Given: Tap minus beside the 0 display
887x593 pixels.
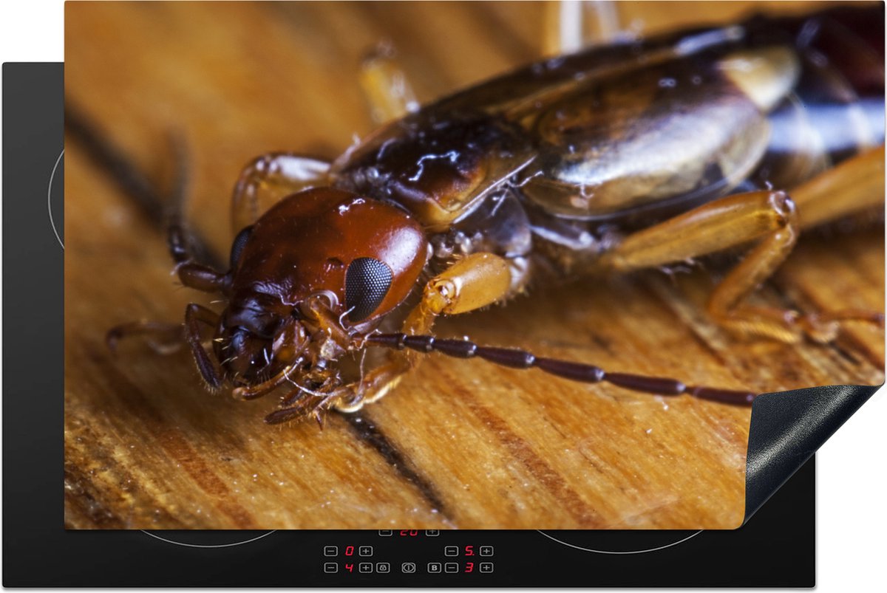Looking at the screenshot, I should [330, 551].
